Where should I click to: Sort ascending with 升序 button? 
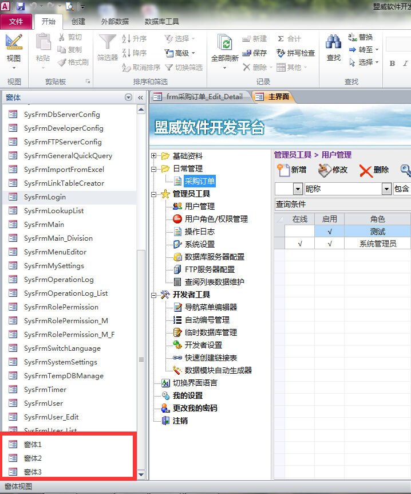[x=135, y=39]
